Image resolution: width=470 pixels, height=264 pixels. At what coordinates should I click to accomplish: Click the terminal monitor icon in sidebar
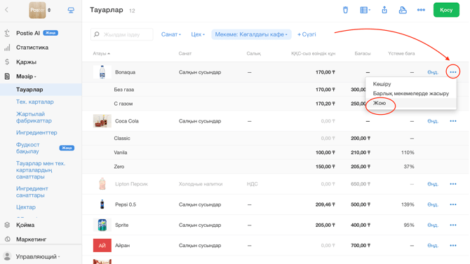71,11
